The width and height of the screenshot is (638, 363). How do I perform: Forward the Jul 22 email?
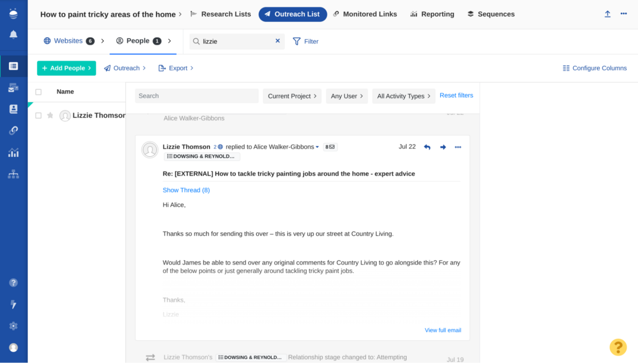coord(443,147)
